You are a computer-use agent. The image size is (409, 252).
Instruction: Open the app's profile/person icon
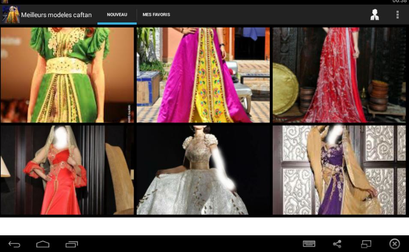375,14
